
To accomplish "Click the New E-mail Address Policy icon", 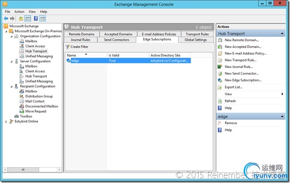I will click(x=220, y=54).
